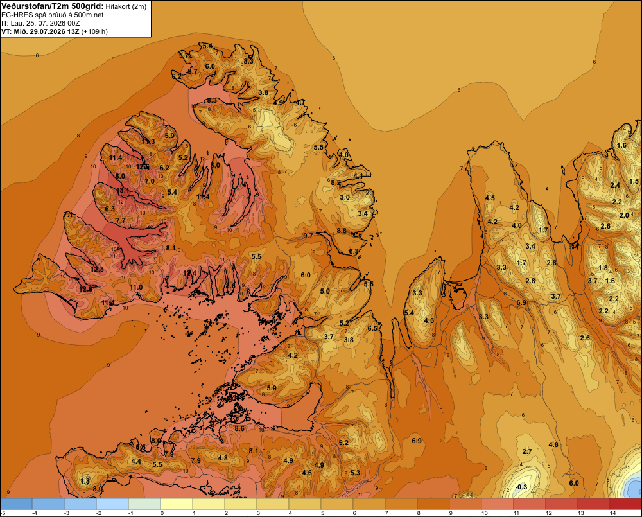Screen dimensions: 642x517
Task: Click the legend swatch between 10 and 11
Action: 498,504
